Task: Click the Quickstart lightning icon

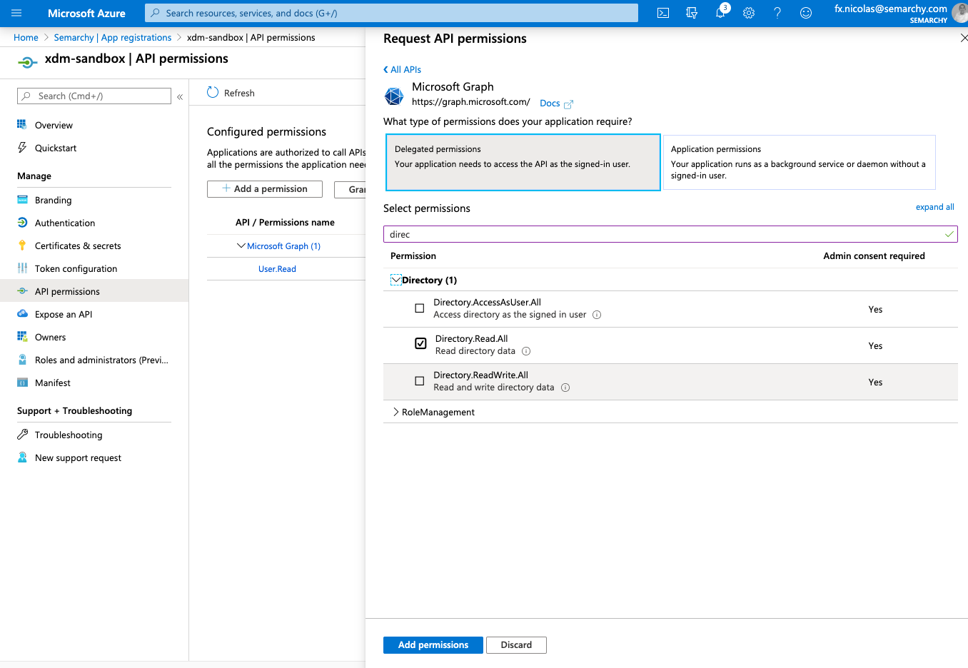Action: click(x=22, y=148)
